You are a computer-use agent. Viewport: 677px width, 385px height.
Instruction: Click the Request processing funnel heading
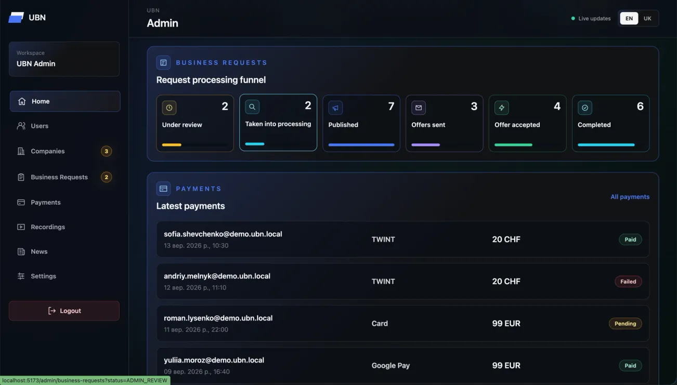pos(211,80)
